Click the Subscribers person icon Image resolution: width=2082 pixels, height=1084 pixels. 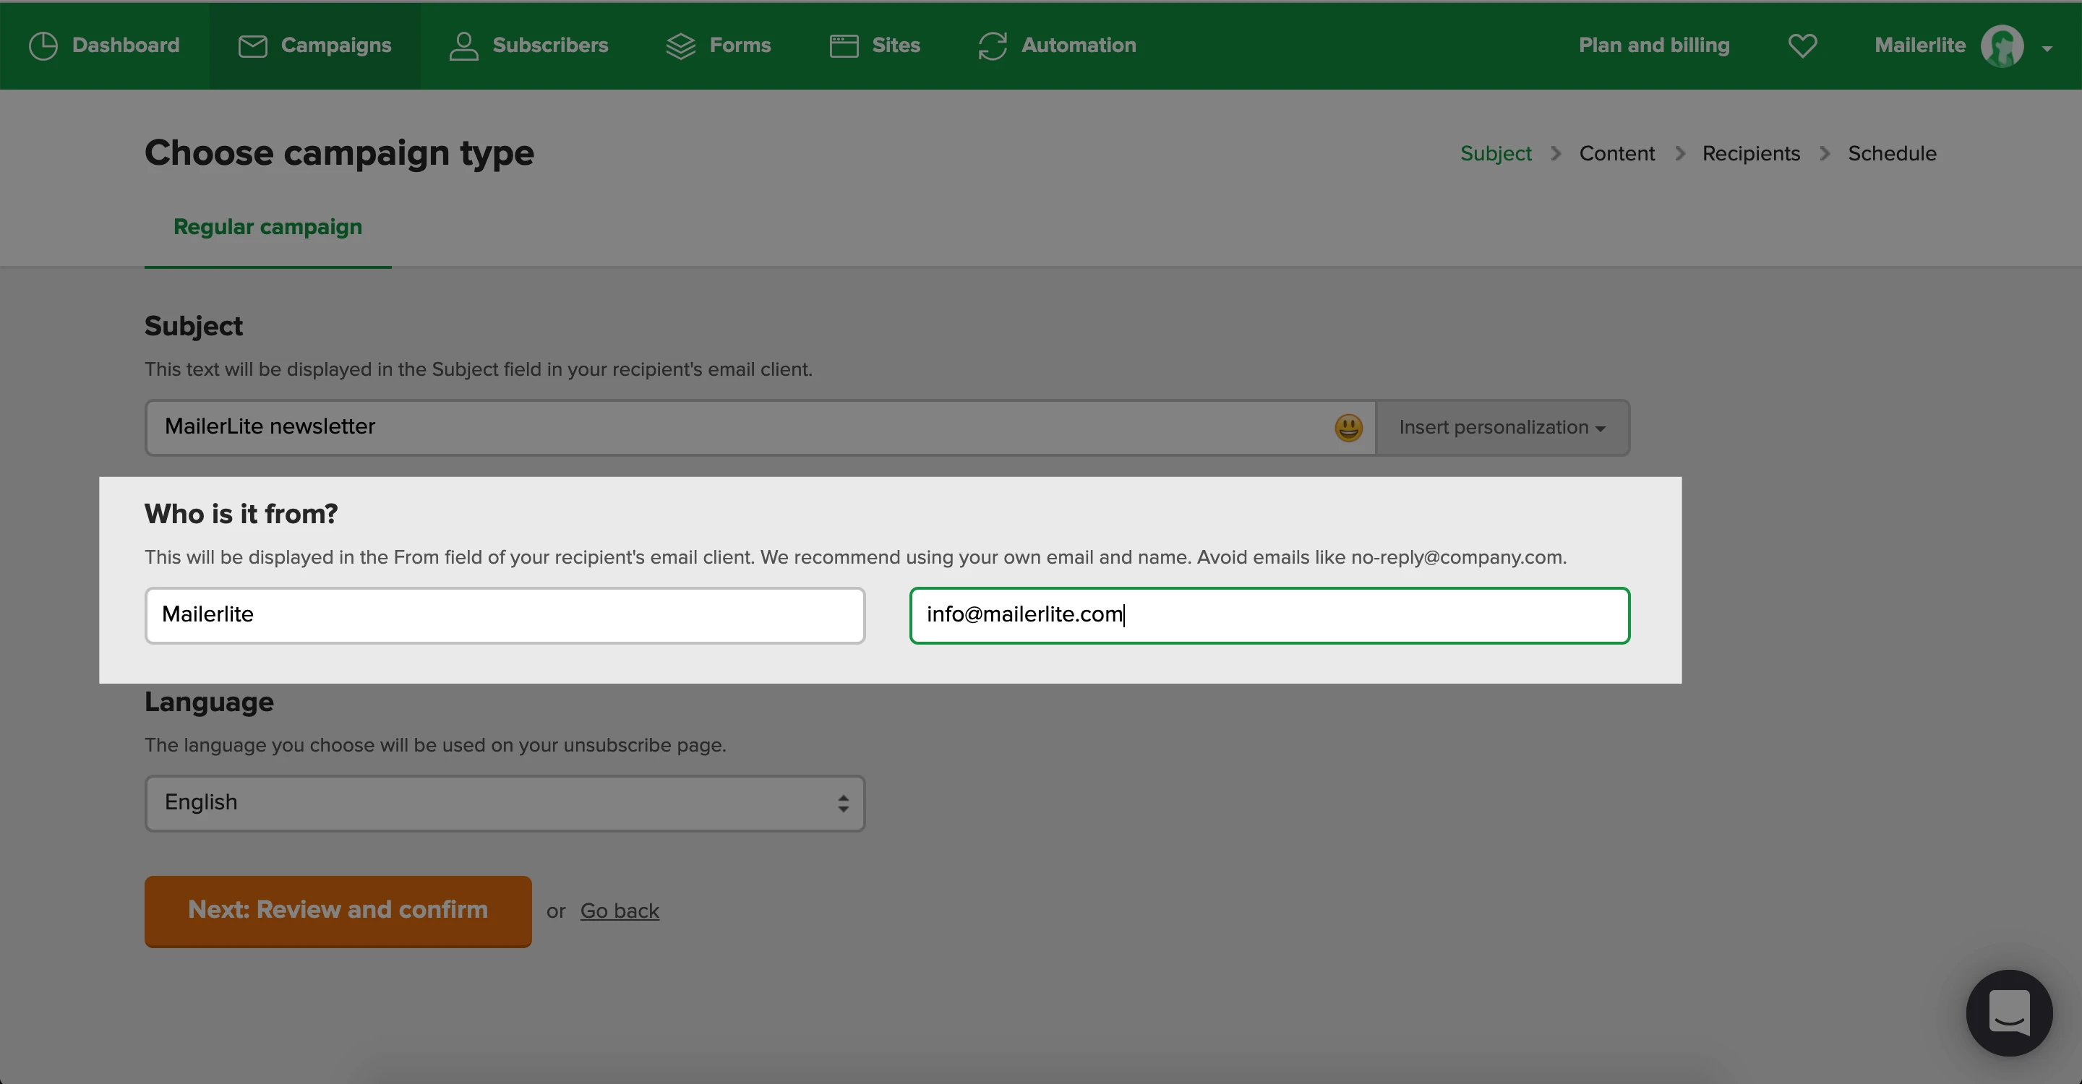(x=463, y=46)
